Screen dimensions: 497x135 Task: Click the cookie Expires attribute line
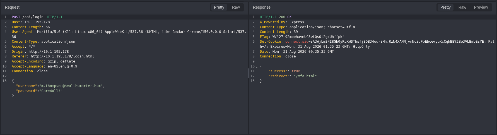[315, 47]
